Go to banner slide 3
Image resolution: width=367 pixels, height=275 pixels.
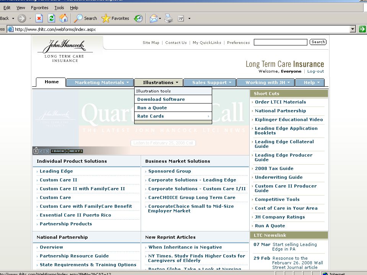pos(47,151)
